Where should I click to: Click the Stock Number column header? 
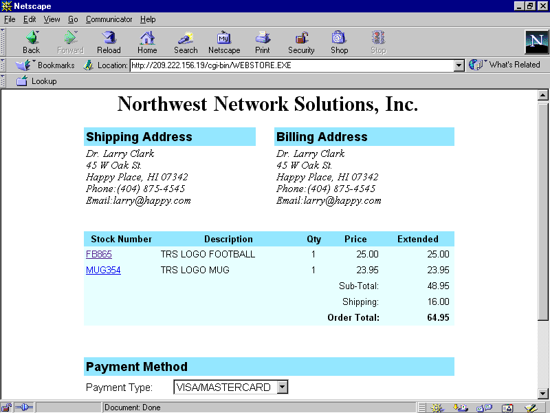point(121,239)
